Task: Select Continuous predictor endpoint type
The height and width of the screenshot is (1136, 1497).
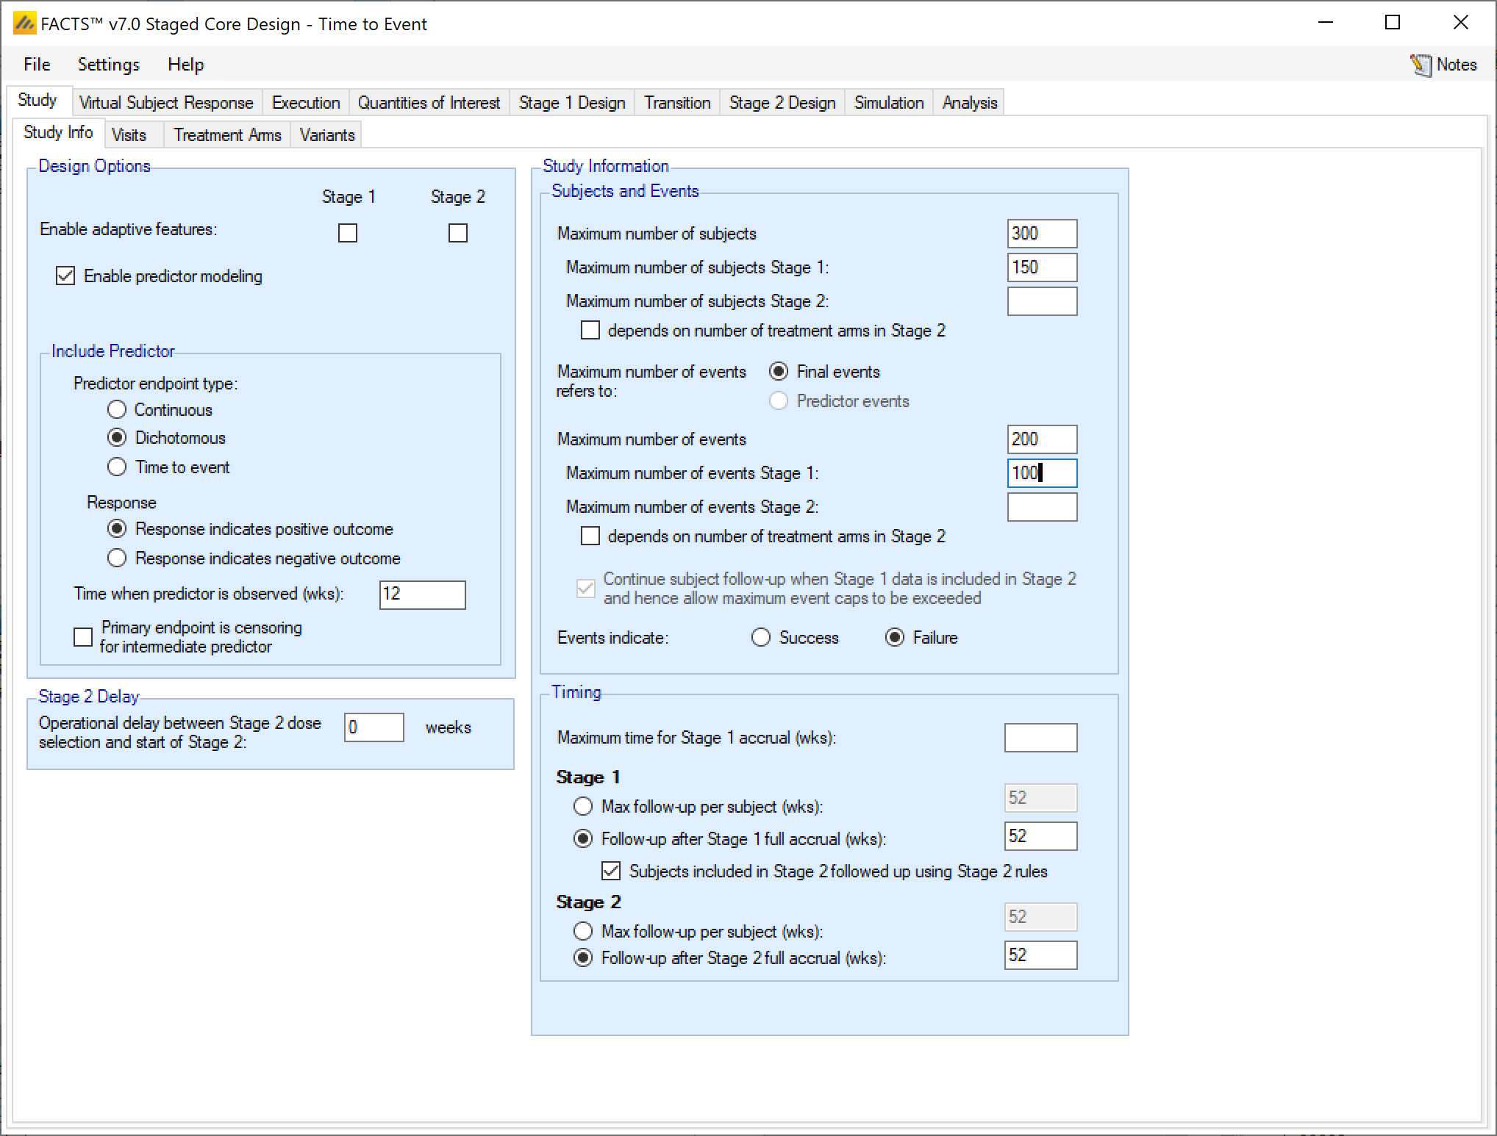Action: (117, 409)
